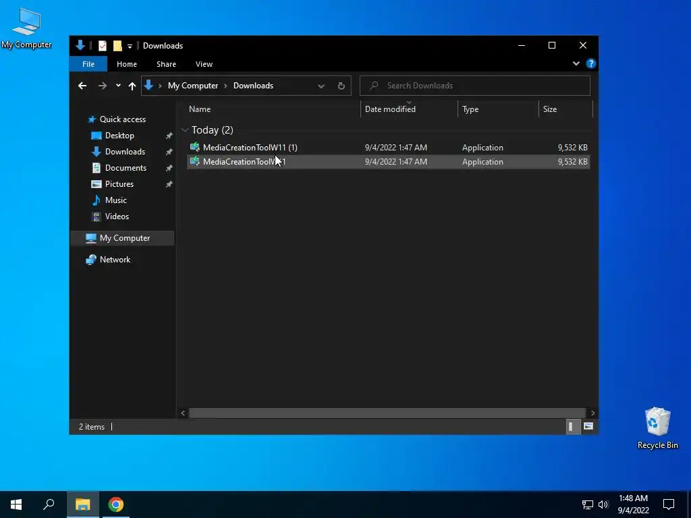
Task: Open the Windows Start menu
Action: (16, 505)
